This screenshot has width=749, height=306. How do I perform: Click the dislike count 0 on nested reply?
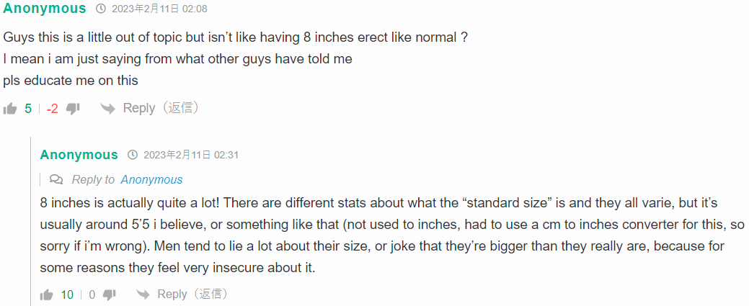(x=92, y=294)
